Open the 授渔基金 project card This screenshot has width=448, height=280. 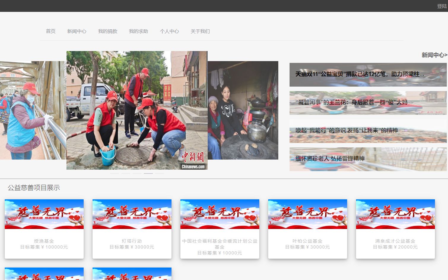44,229
